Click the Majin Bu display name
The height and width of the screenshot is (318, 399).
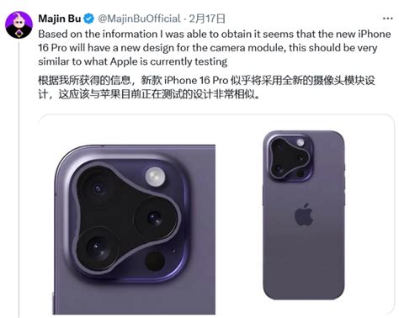[x=60, y=19]
